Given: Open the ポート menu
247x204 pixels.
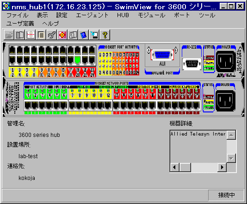Looking at the screenshot, I should point(182,15).
